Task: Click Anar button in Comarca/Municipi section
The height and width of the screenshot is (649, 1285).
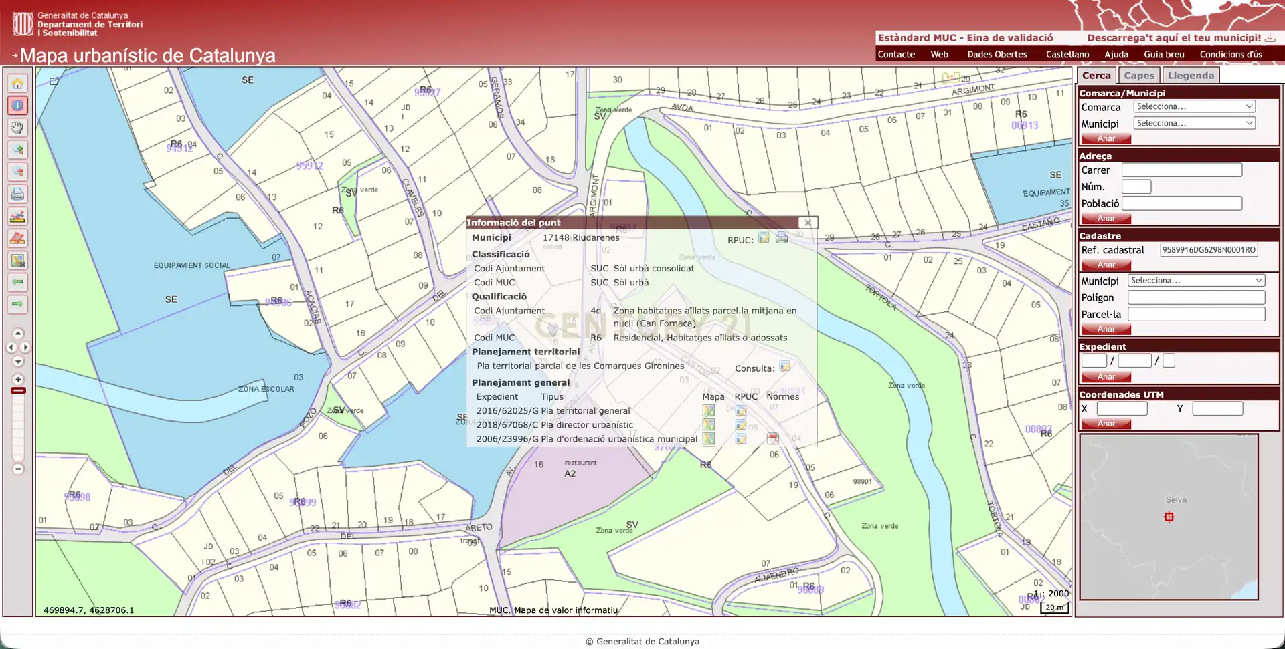Action: [1106, 139]
